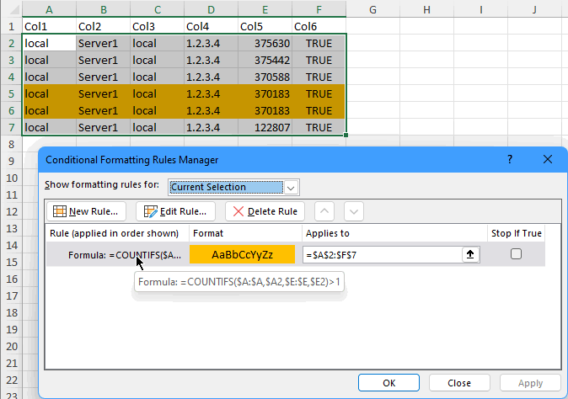Click the 370183 cell in row 5
Viewport: 568px width, 399px height.
265,93
